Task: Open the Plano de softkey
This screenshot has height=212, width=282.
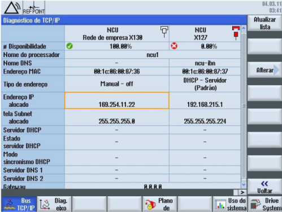Action: pos(159,204)
